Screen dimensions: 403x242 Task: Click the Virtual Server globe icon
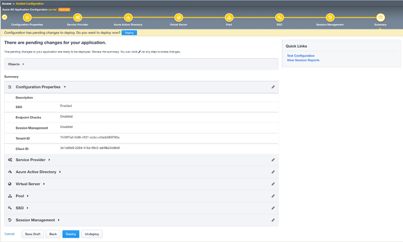pyautogui.click(x=10, y=184)
